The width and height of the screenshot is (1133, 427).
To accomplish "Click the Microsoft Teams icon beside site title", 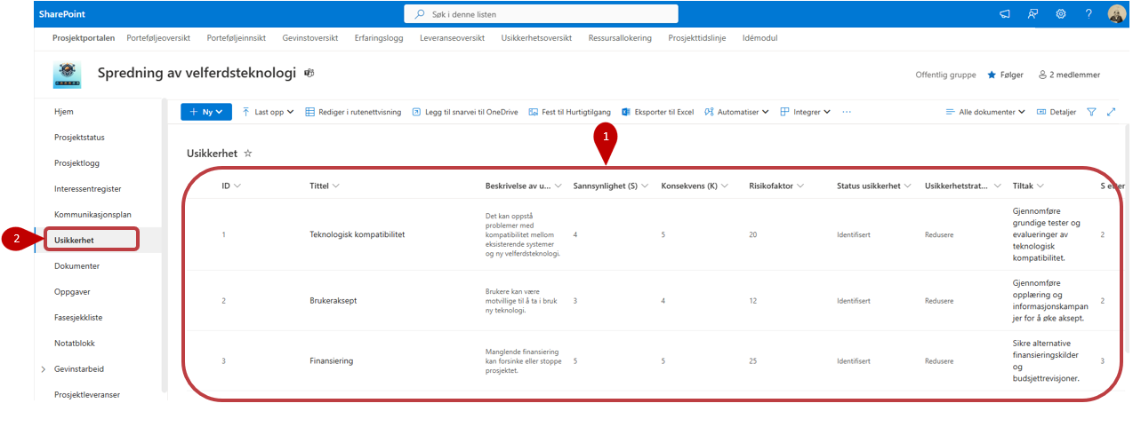I will coord(309,74).
